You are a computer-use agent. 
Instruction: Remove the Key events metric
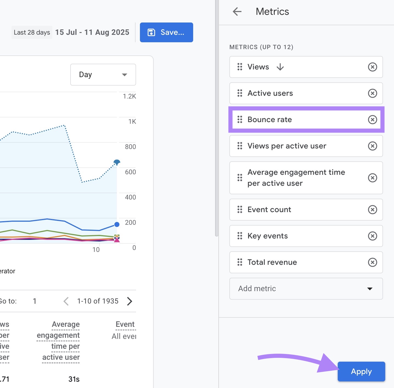(372, 236)
